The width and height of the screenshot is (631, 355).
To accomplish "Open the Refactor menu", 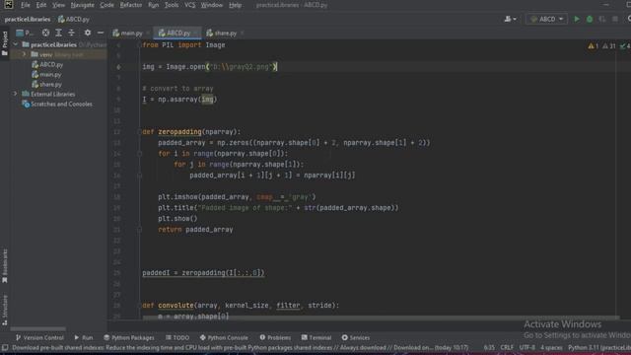I will coord(131,5).
